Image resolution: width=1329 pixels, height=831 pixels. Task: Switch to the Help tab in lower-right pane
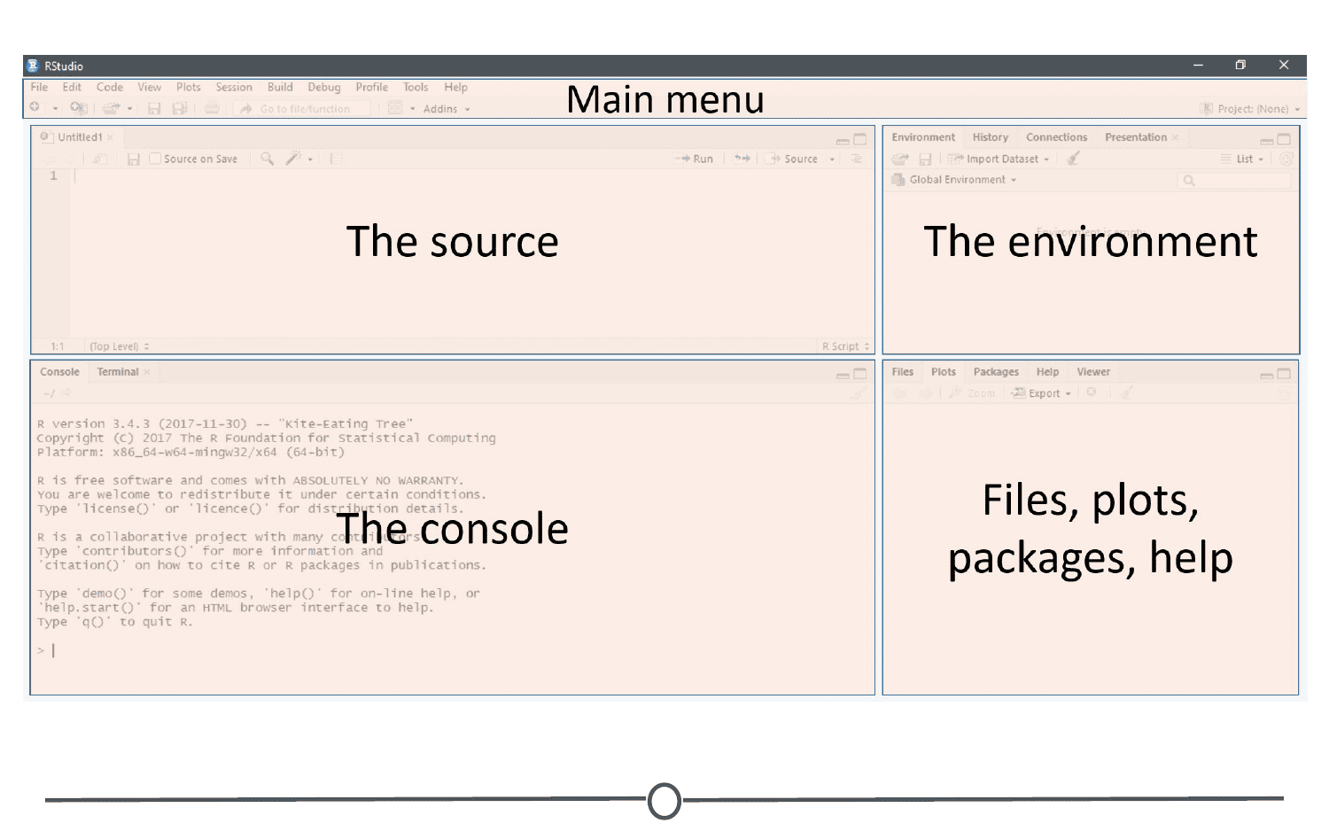click(x=1047, y=372)
